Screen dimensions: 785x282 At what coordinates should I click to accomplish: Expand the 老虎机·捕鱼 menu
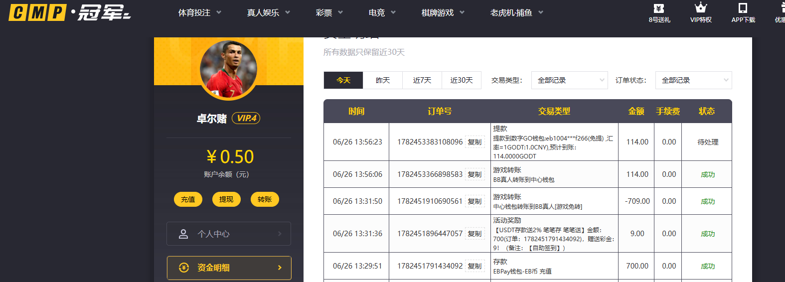[x=516, y=12]
